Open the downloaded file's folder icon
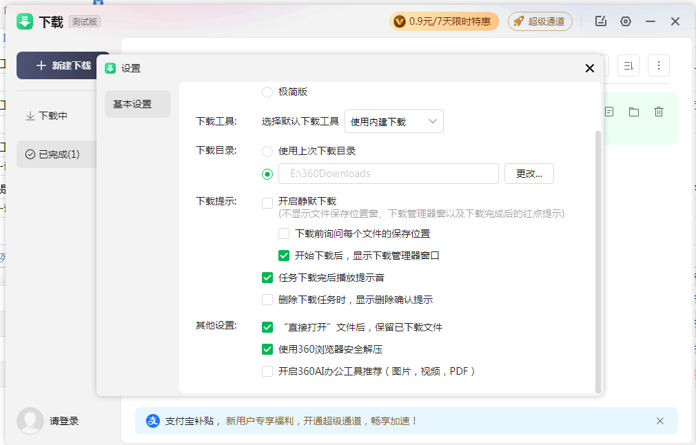This screenshot has height=445, width=696. 634,112
